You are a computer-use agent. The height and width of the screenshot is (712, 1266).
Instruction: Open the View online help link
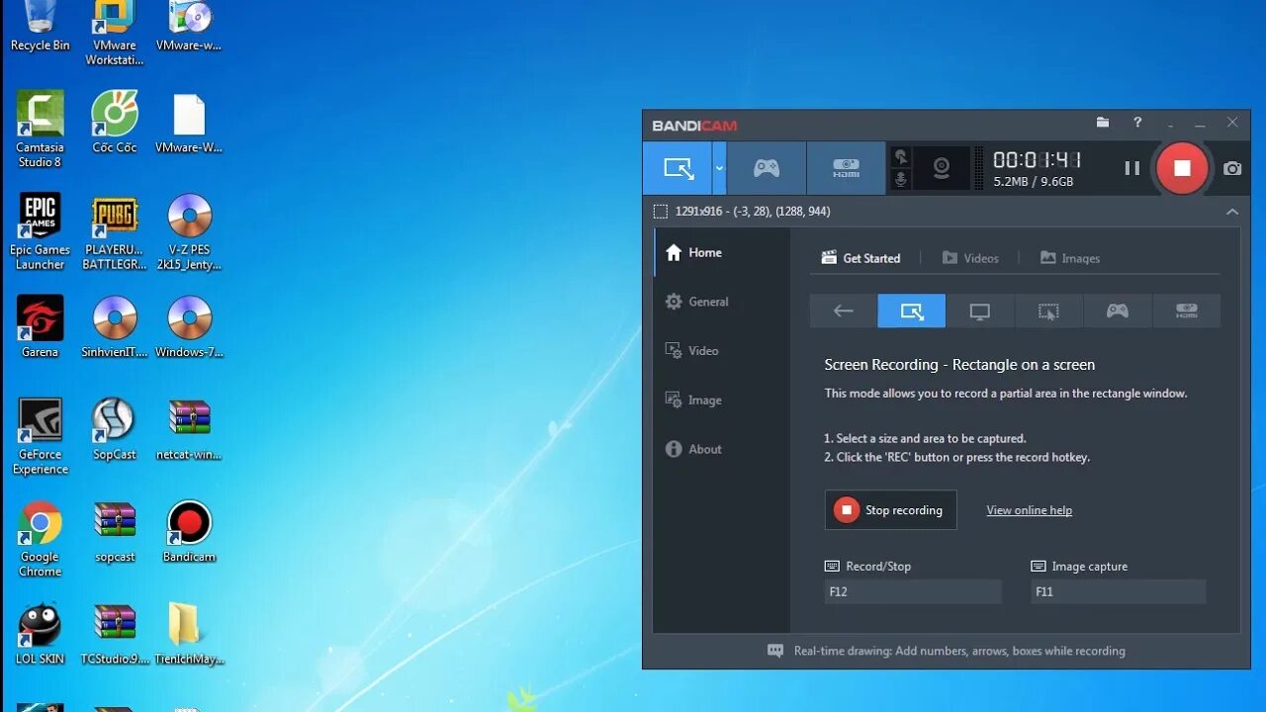tap(1029, 510)
